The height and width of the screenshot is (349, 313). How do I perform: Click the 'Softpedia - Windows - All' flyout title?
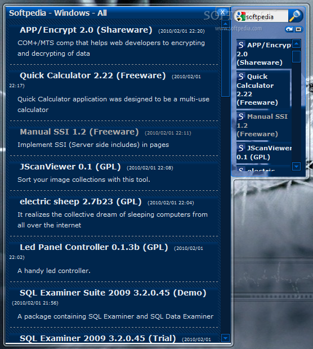pos(58,13)
